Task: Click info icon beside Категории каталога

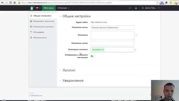Action: tap(135, 50)
